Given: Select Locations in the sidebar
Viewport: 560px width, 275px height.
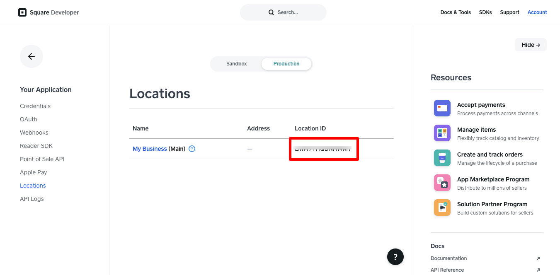Looking at the screenshot, I should (33, 186).
